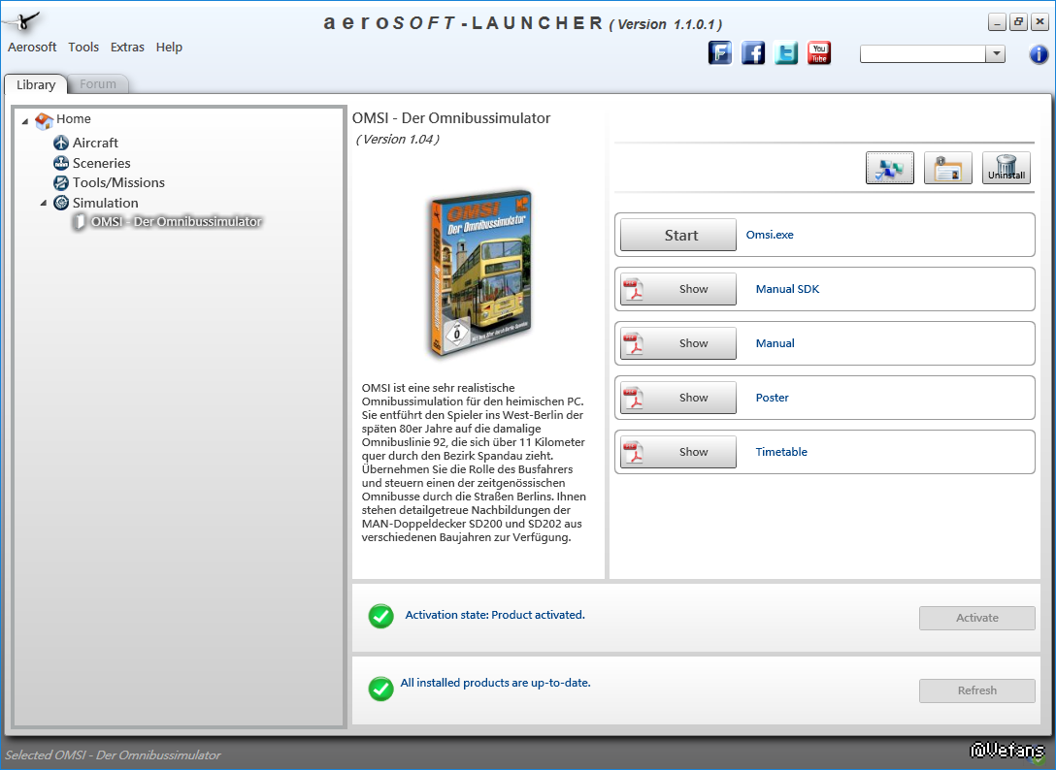The width and height of the screenshot is (1056, 770).
Task: Switch to the Library tab
Action: click(x=36, y=84)
